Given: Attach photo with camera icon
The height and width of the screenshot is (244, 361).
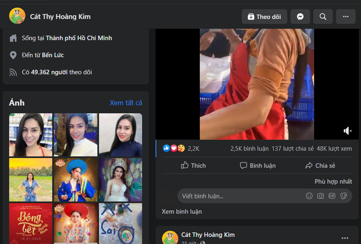Looking at the screenshot, I should 321,196.
